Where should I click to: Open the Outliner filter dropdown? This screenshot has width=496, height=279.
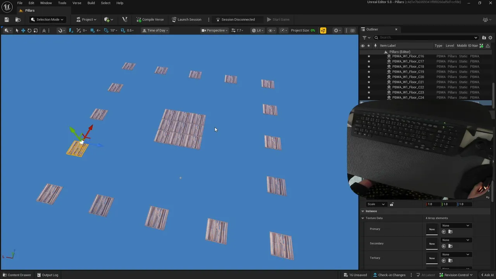tap(366, 38)
